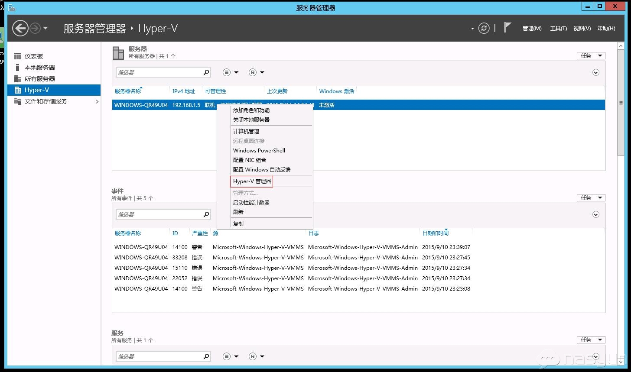The width and height of the screenshot is (631, 372).
Task: Open the notifications flag icon
Action: [507, 28]
